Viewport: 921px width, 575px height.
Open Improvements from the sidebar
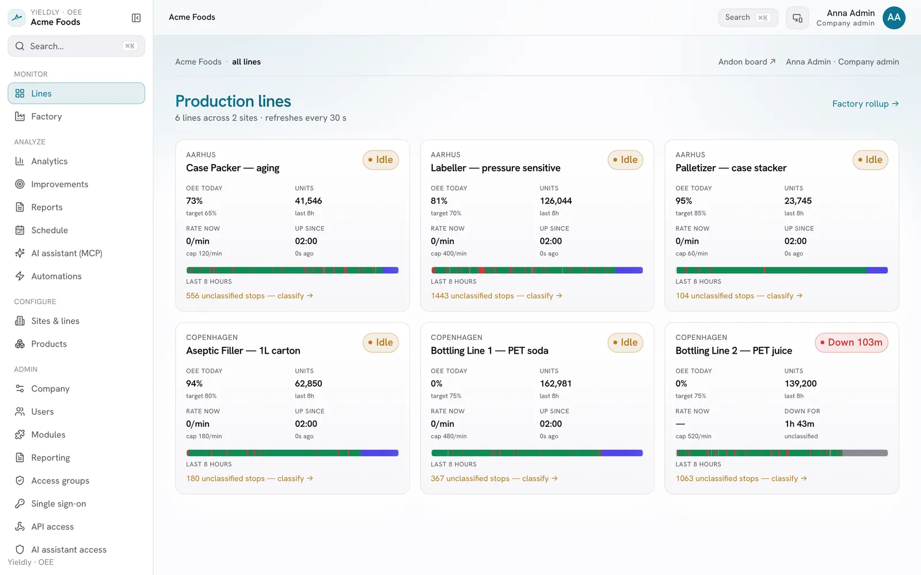point(76,184)
